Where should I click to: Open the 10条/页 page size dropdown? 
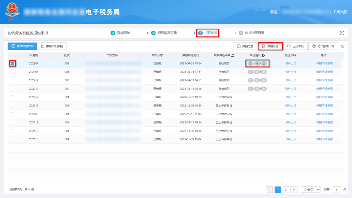point(311,189)
